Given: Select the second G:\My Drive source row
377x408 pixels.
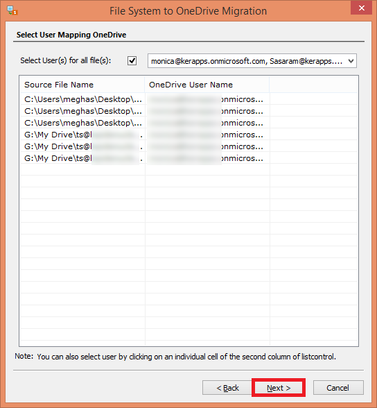Looking at the screenshot, I should (82, 146).
